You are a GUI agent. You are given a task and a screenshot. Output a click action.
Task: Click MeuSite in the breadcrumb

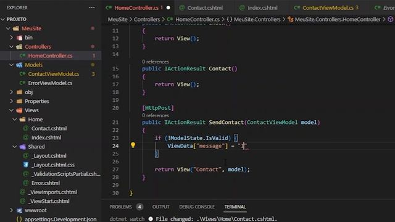pos(118,19)
